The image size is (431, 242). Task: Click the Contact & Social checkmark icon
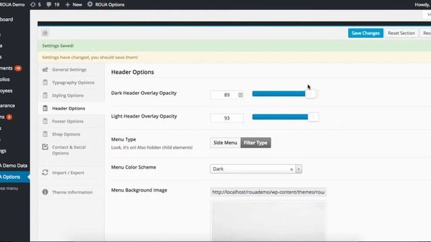[45, 147]
